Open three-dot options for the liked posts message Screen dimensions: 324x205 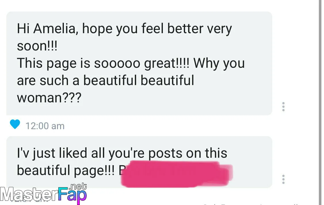click(x=283, y=179)
